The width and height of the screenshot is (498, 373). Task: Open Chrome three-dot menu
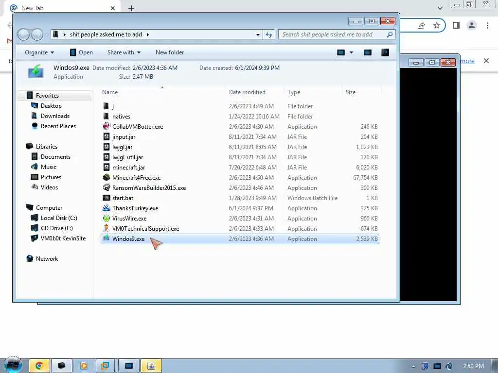(487, 25)
